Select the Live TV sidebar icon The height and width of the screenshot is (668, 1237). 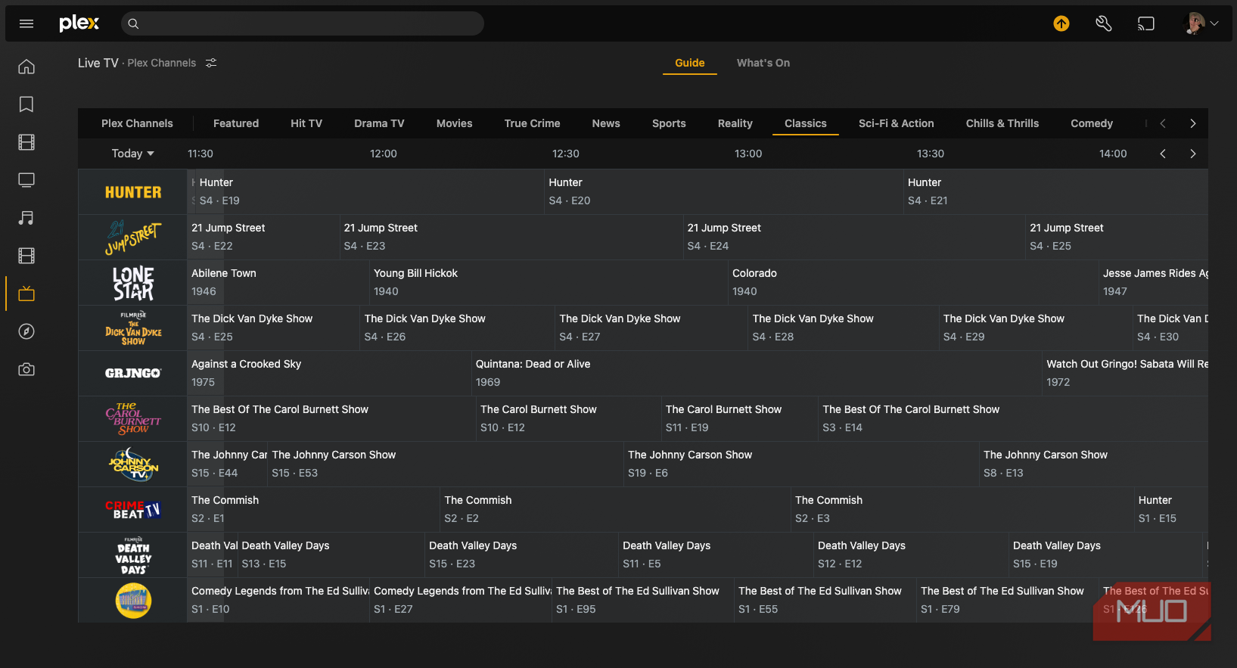26,294
